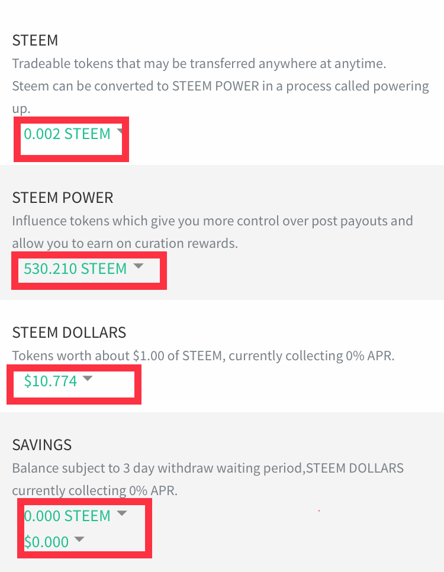Open the dropdown caret beside $10.774
This screenshot has width=444, height=572.
tap(88, 379)
